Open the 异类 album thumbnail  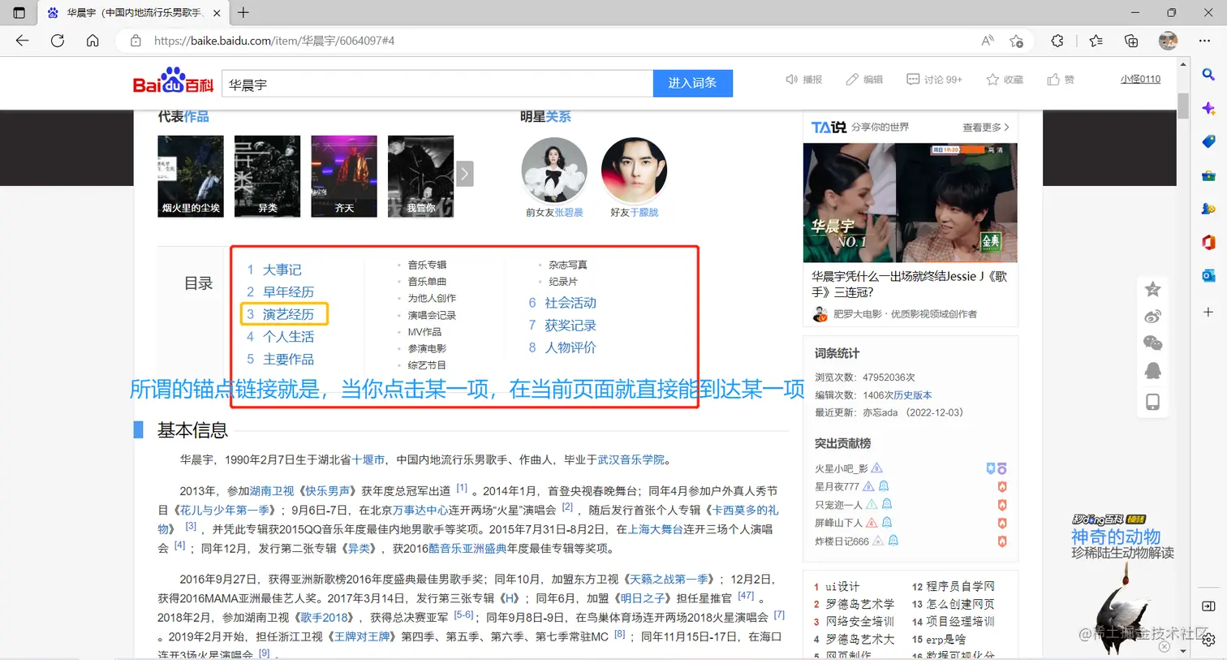pos(267,176)
